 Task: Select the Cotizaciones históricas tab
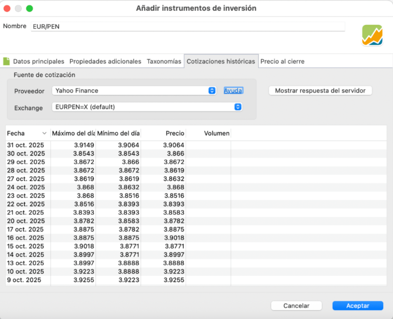point(221,61)
